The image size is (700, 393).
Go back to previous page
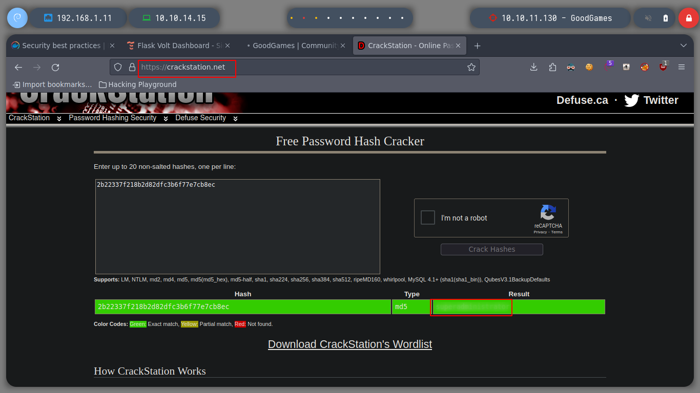click(x=18, y=67)
